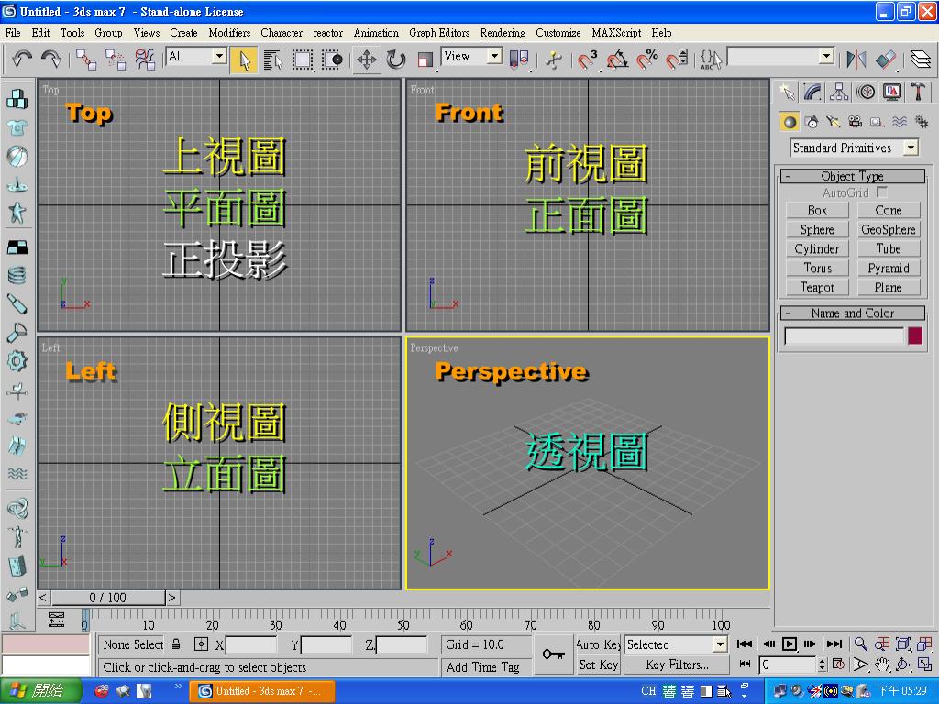
Task: Open the Selected key filter dropdown
Action: coord(720,644)
